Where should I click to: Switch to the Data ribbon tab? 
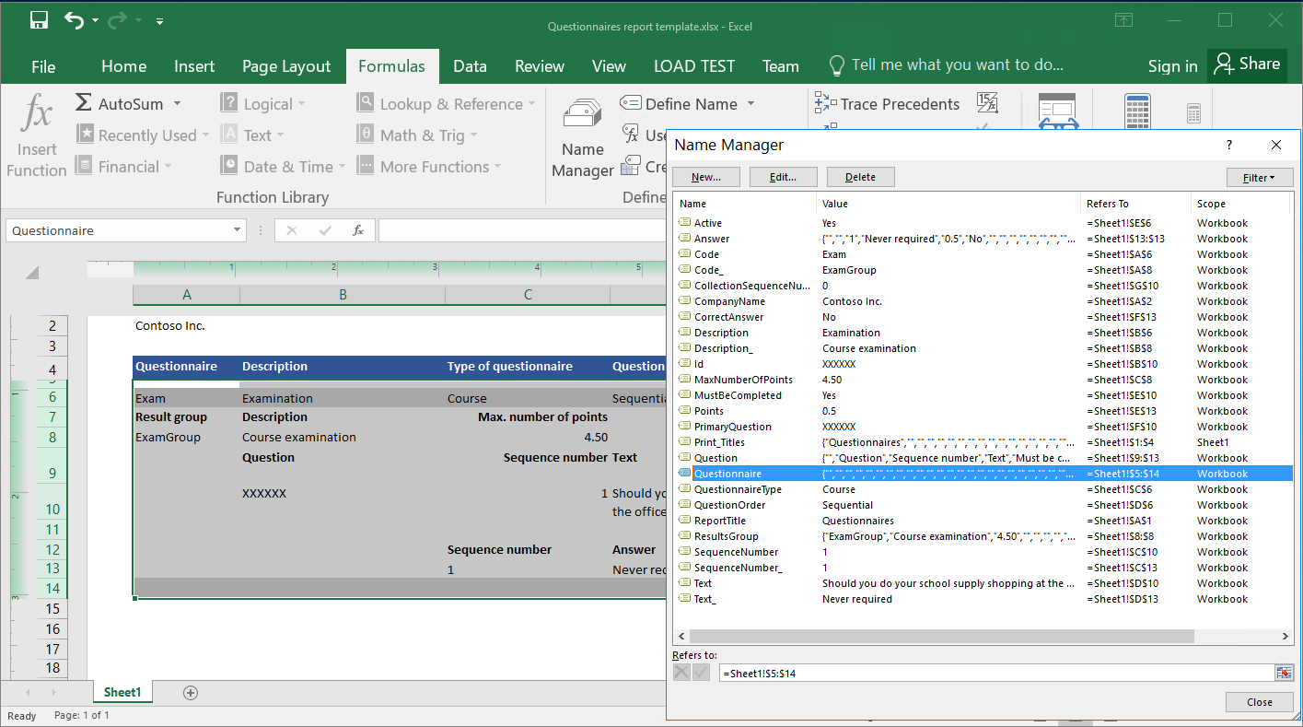tap(470, 65)
